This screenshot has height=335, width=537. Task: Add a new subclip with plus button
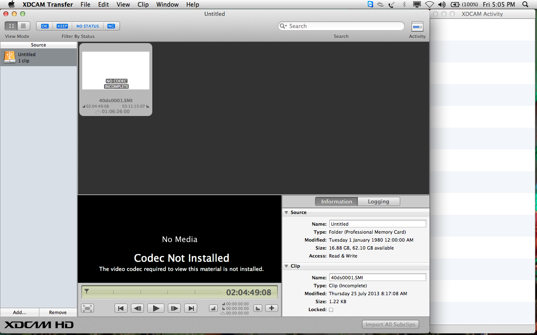(x=271, y=308)
